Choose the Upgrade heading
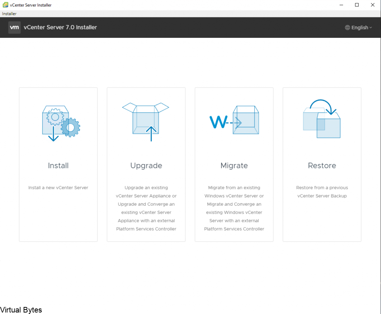The image size is (381, 314). pos(146,166)
